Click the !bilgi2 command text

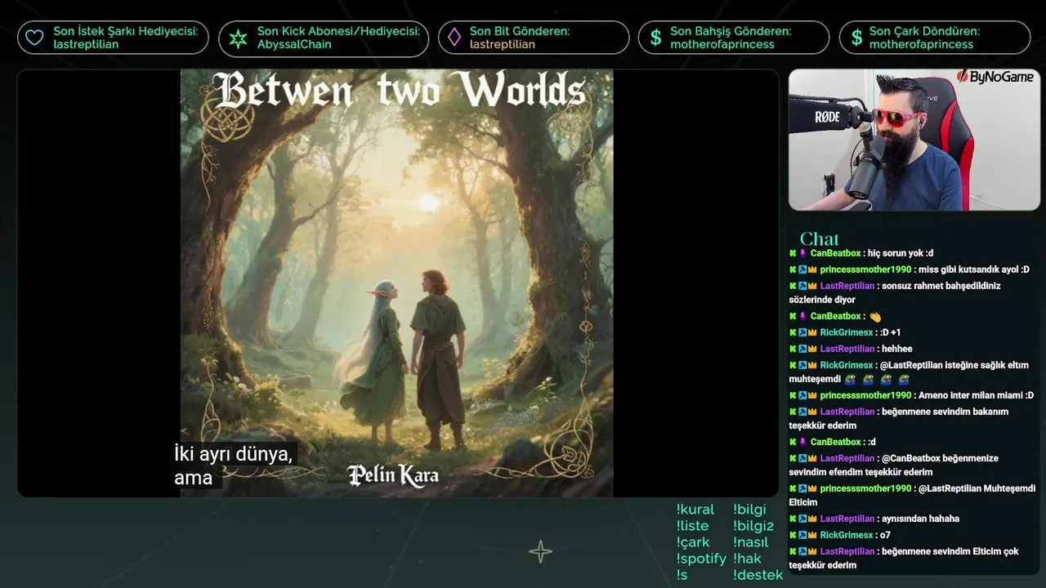point(753,526)
